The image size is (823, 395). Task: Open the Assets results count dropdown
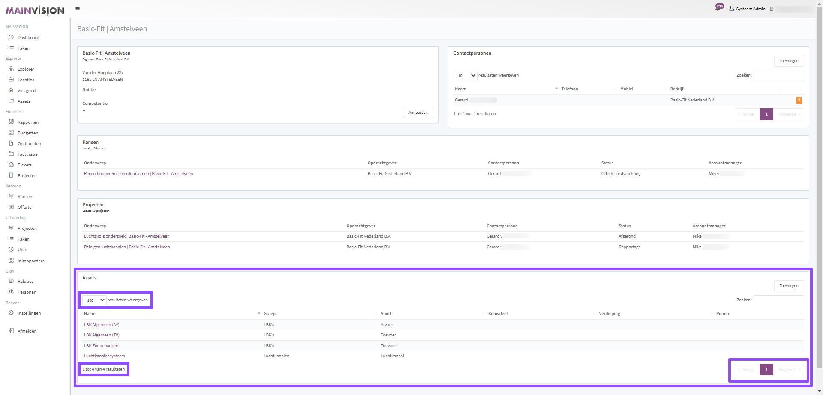(x=94, y=300)
